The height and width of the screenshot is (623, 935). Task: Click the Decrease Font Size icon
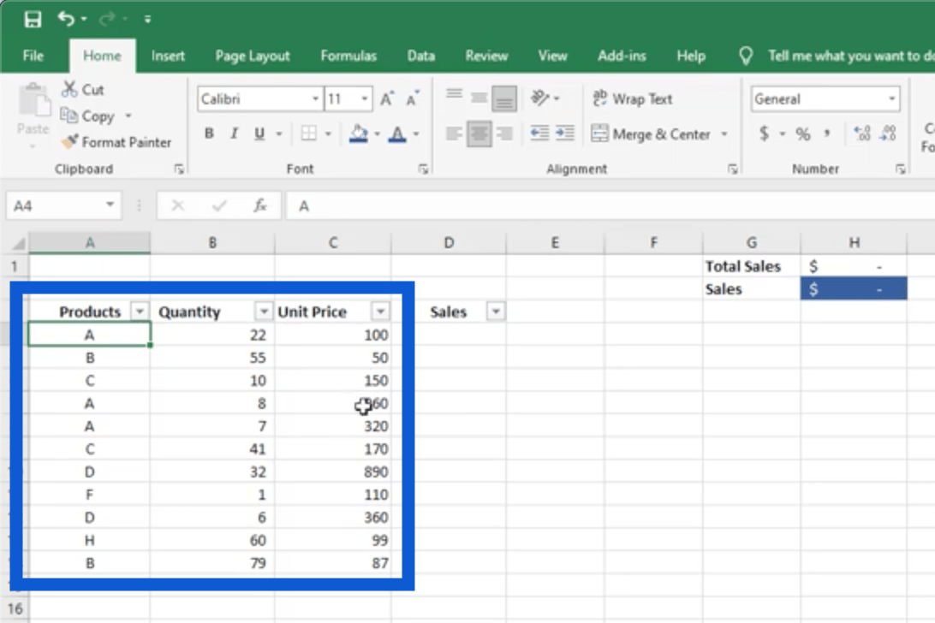pyautogui.click(x=413, y=99)
